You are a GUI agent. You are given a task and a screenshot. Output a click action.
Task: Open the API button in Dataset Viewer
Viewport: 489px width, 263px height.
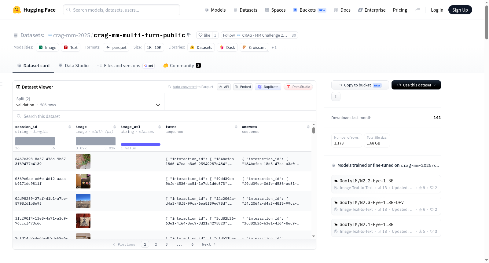224,87
